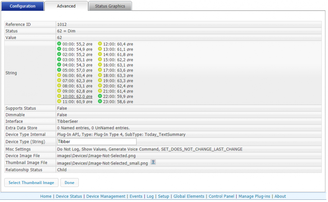Click the Done button
The image size is (328, 202).
[69, 183]
